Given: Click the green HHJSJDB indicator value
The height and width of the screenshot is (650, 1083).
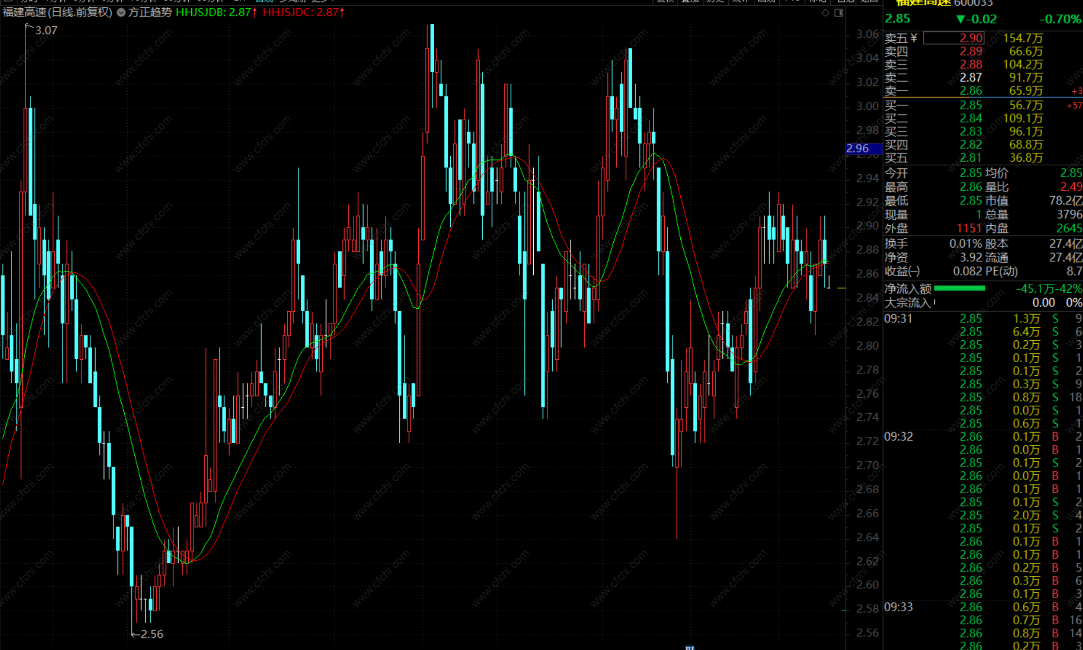Looking at the screenshot, I should tap(215, 12).
